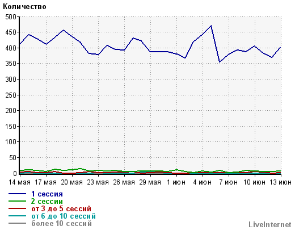Click the '500' value on the vertical axis
Screen dimensions: 295x230
(x=11, y=17)
